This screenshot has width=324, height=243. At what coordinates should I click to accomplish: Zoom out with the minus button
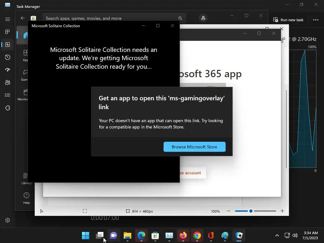(x=228, y=211)
